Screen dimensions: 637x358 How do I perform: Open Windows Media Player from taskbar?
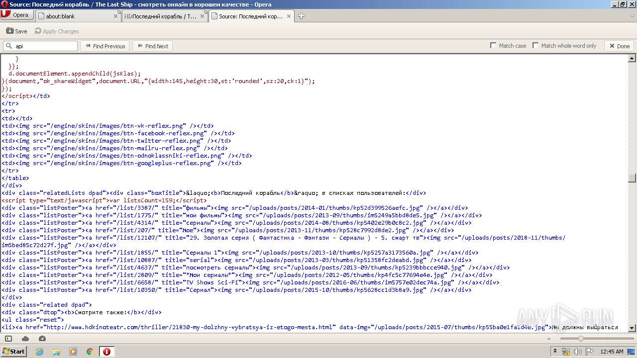(73, 352)
